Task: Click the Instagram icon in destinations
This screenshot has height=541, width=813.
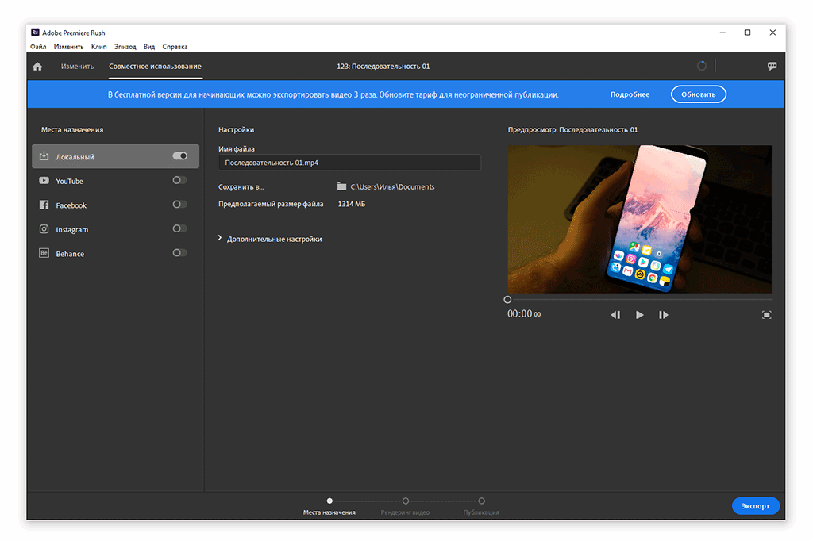Action: pyautogui.click(x=44, y=229)
